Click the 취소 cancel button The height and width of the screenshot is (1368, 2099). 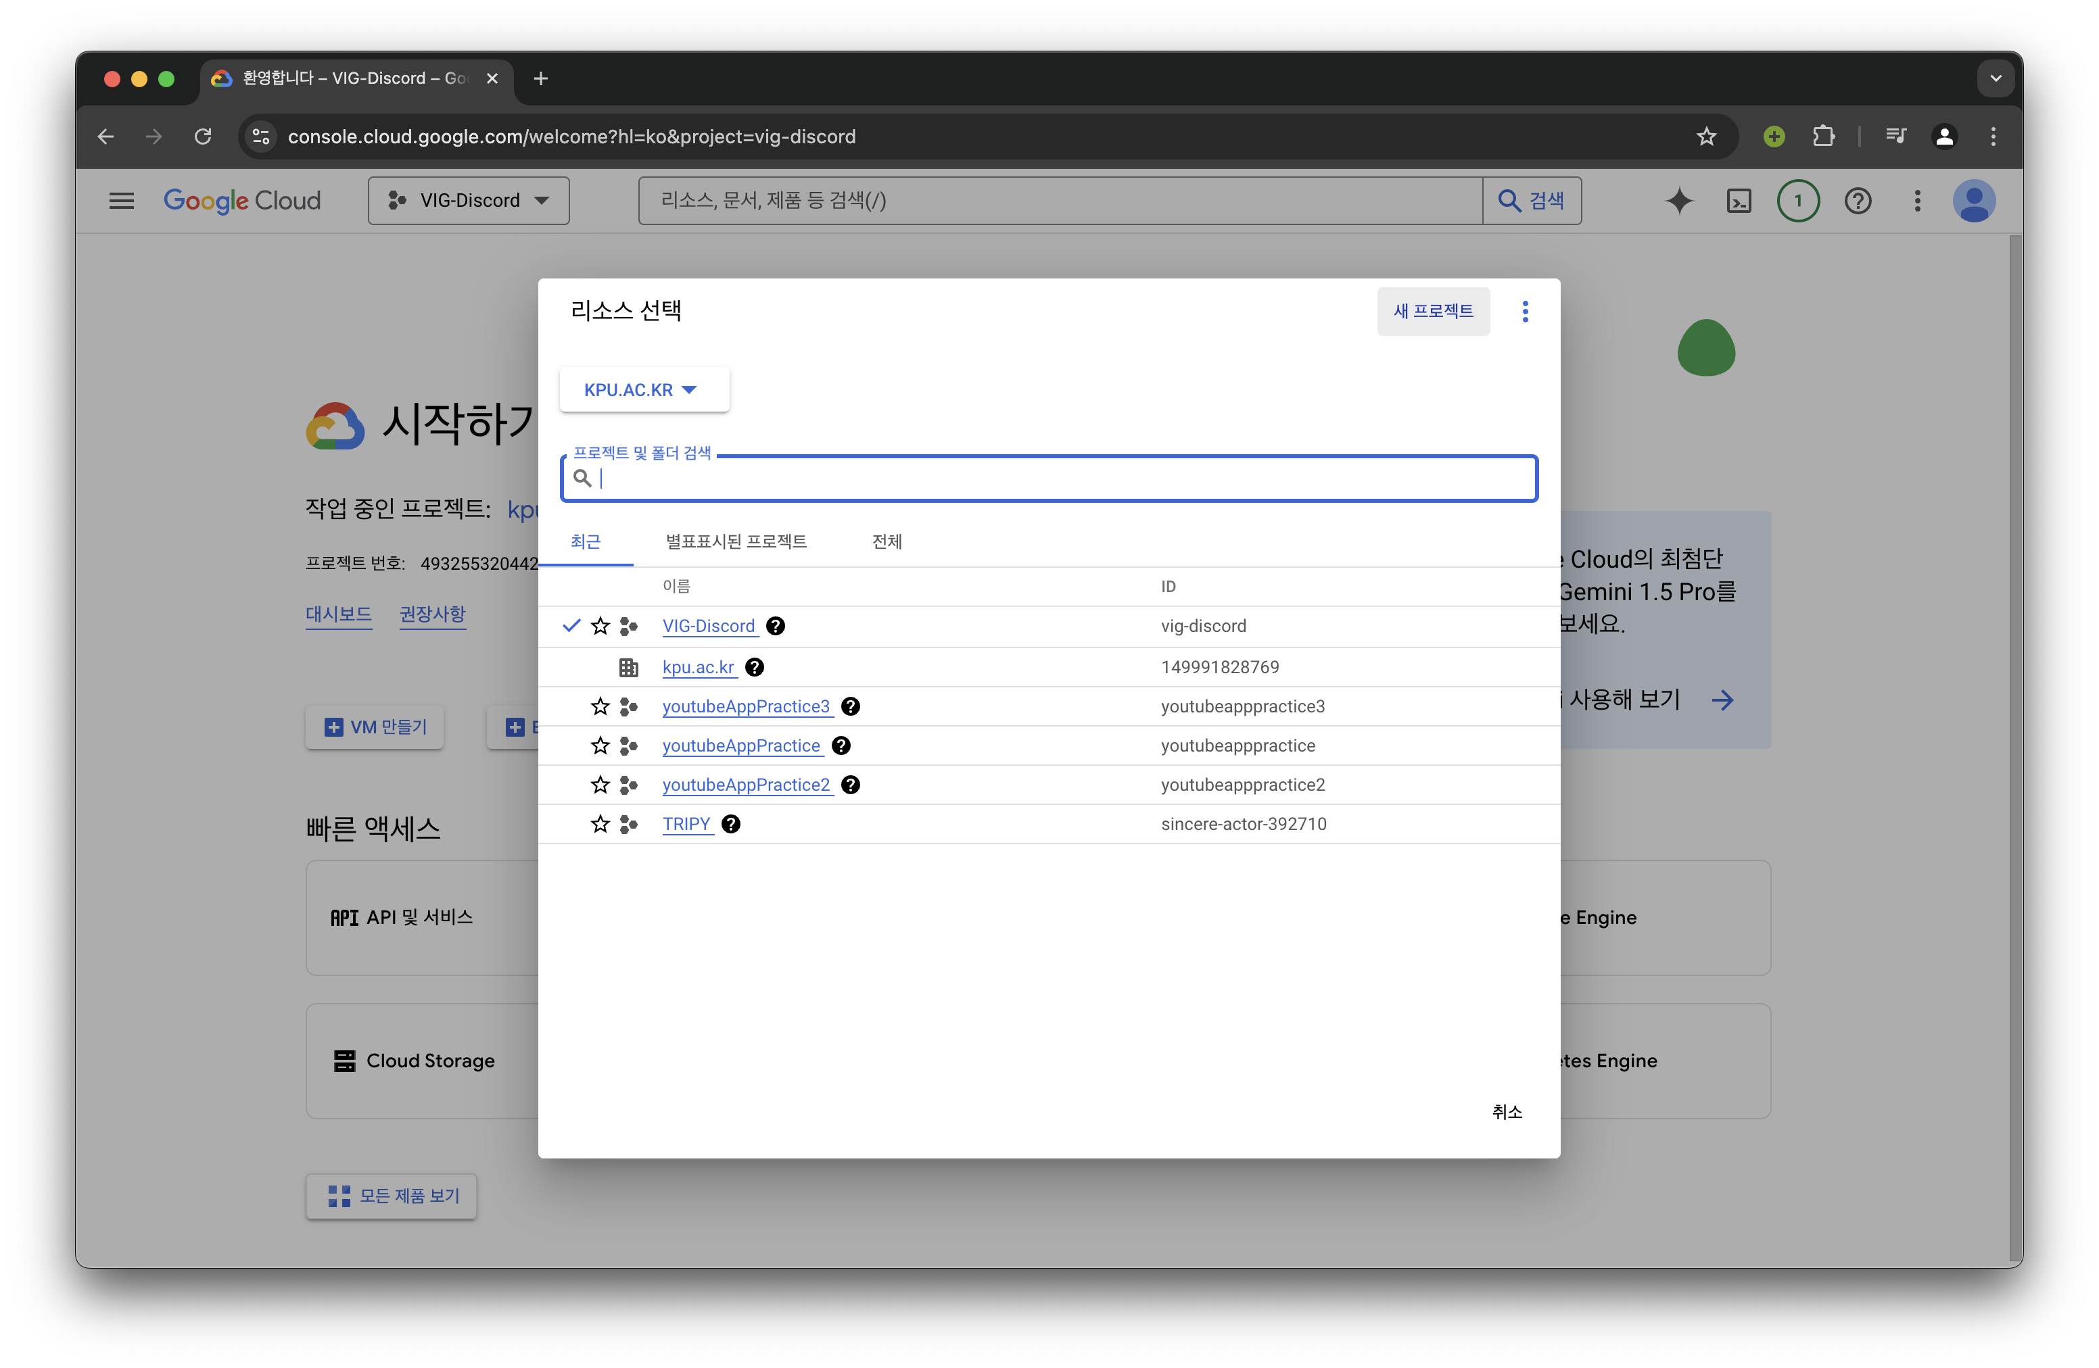[1507, 1113]
